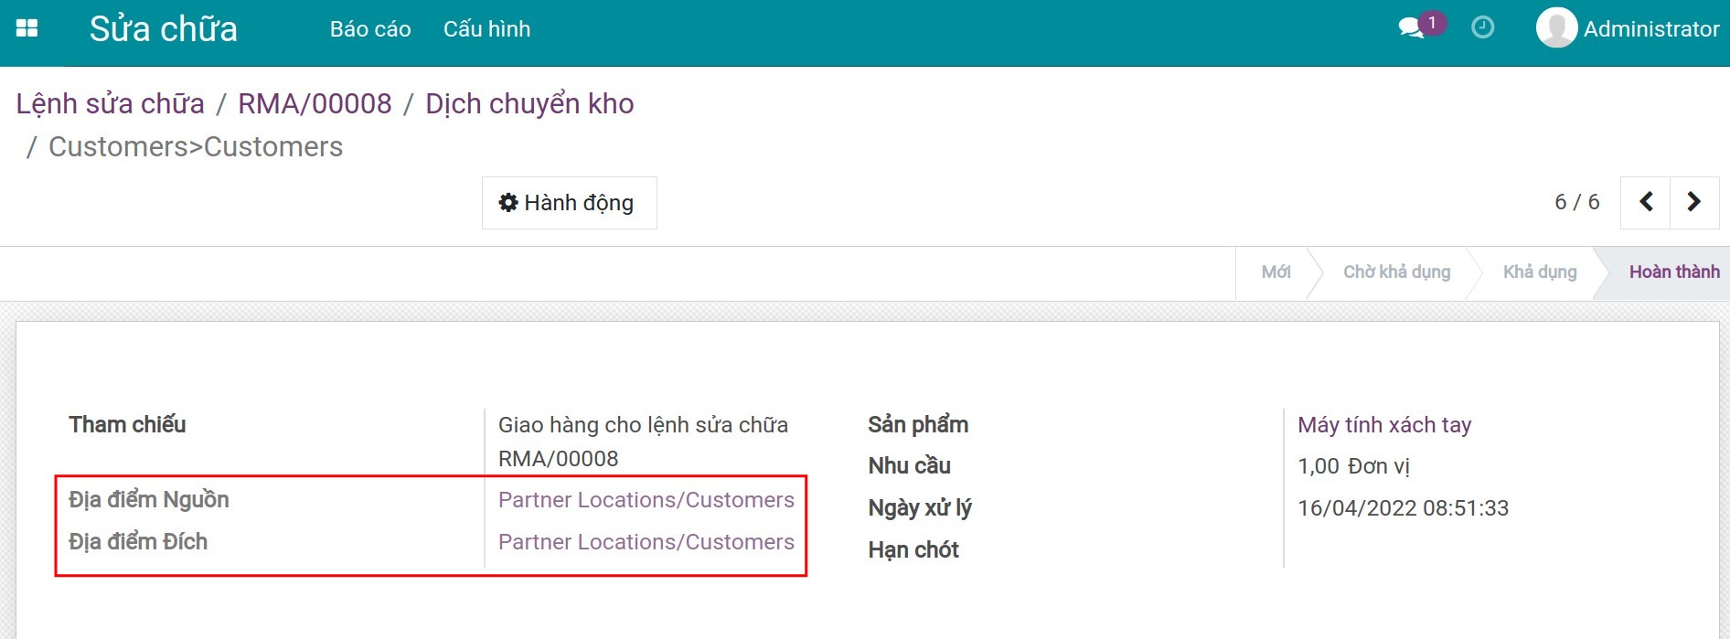Click the 6 / 6 pager counter
The width and height of the screenshot is (1730, 639).
pyautogui.click(x=1577, y=202)
